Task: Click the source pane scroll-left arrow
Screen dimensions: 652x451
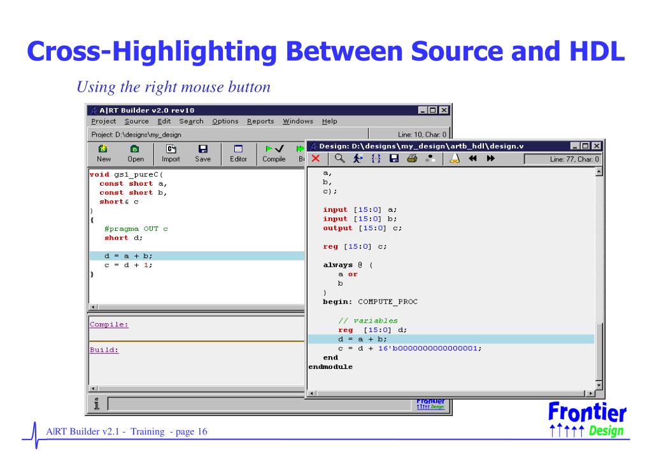Action: click(x=94, y=307)
